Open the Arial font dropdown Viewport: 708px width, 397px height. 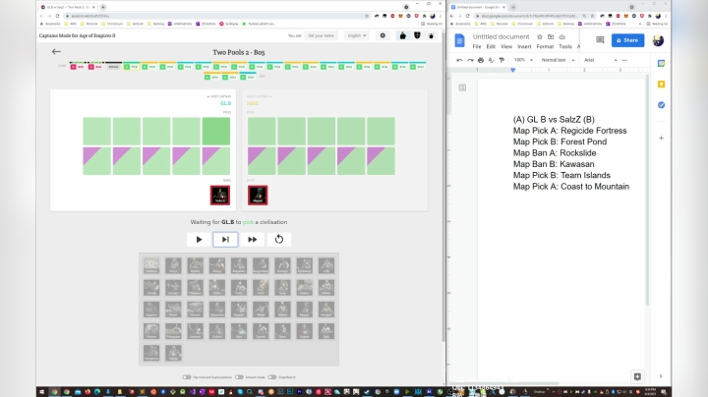[x=600, y=60]
